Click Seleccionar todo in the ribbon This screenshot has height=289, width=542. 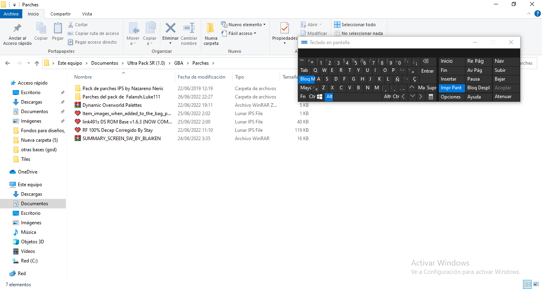(x=355, y=25)
